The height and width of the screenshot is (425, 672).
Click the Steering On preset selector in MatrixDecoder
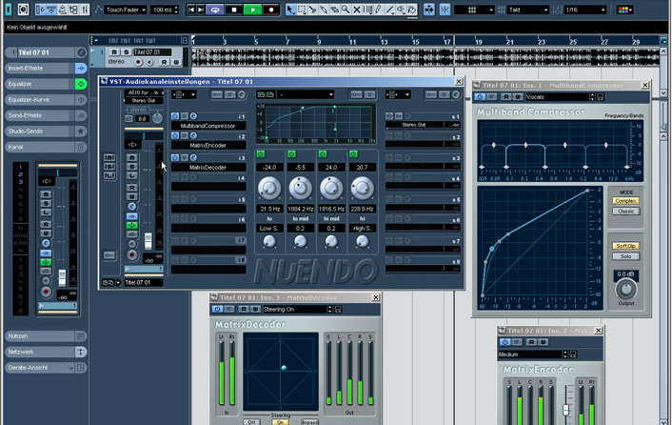click(295, 309)
